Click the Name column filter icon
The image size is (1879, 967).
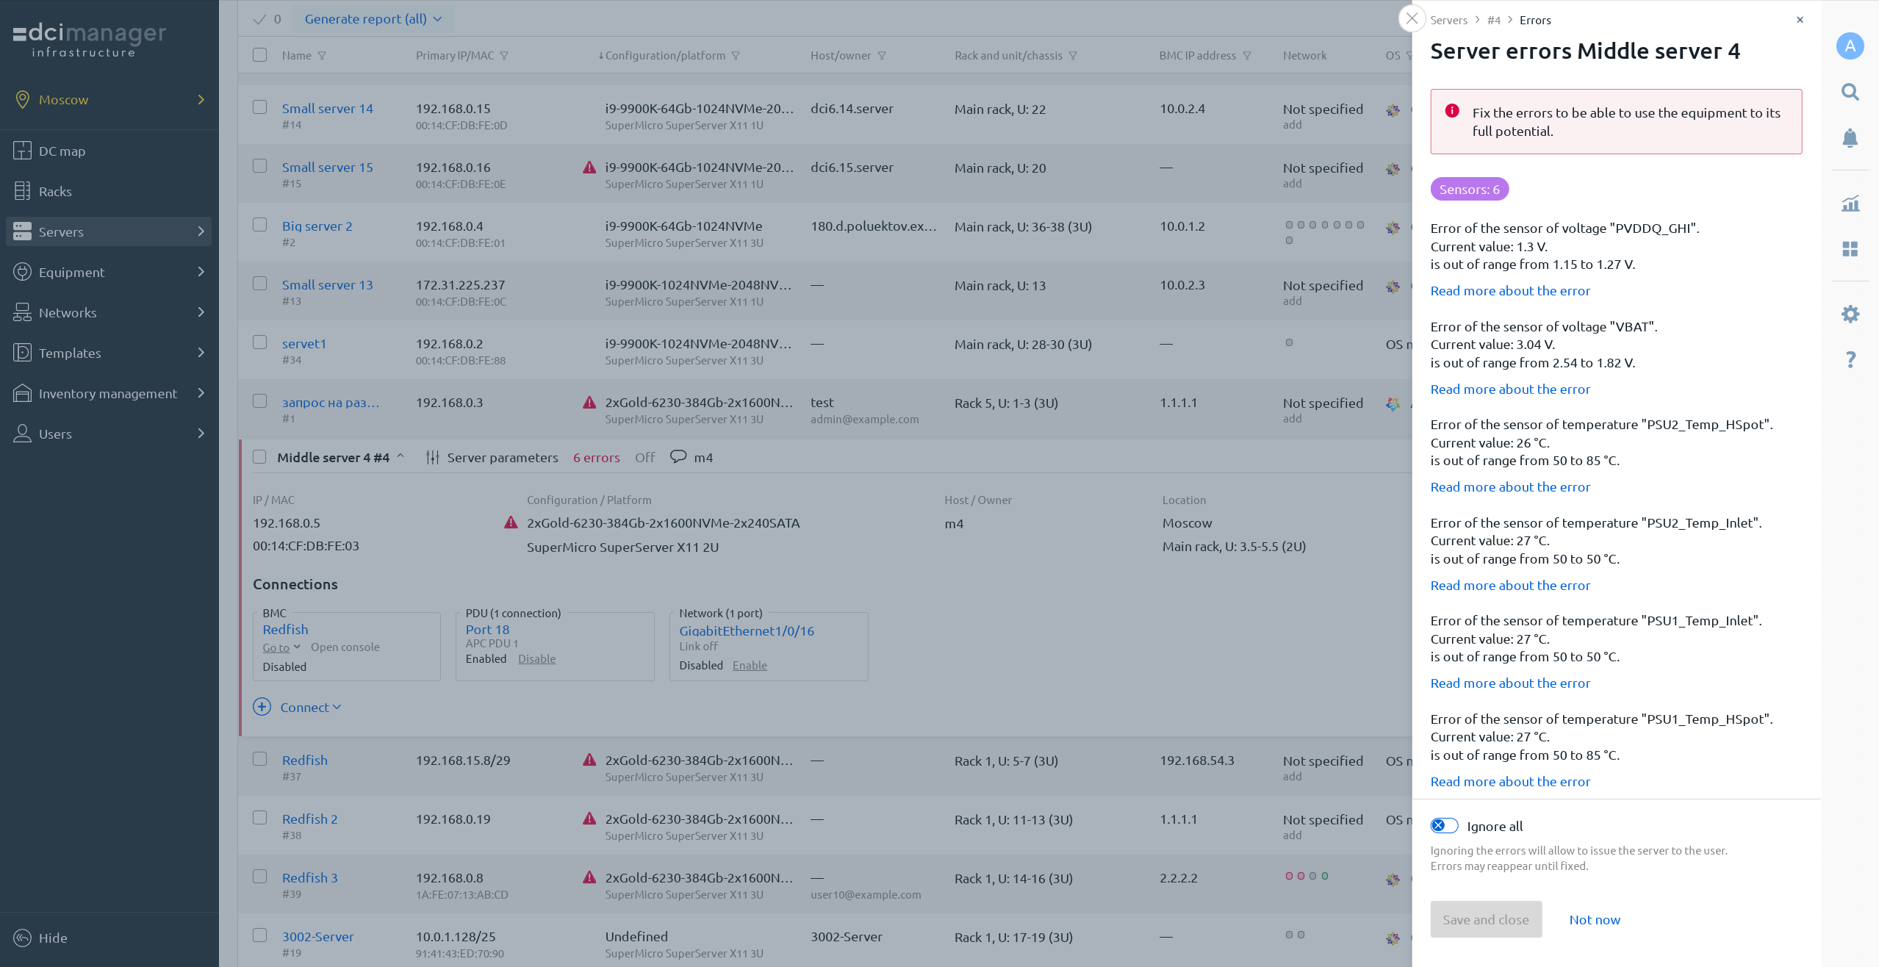click(x=322, y=56)
